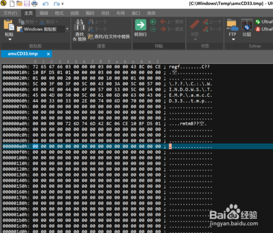Click the green 转到行 go-to-line button

(140, 28)
